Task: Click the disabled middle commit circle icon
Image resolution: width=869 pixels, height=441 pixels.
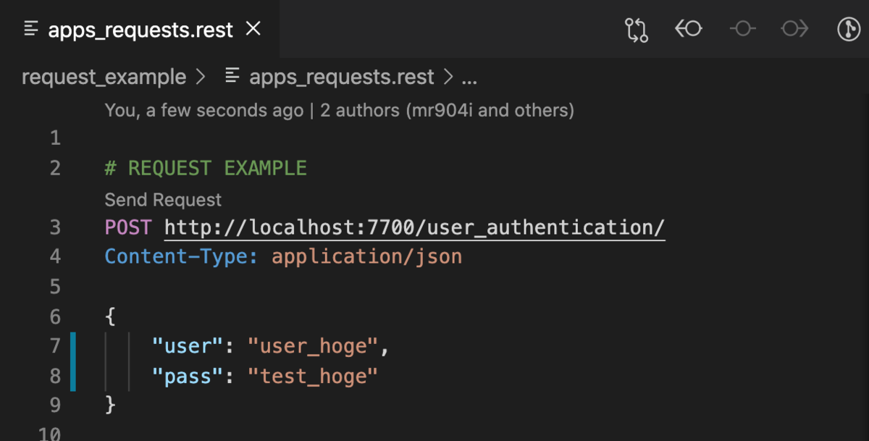Action: pos(742,29)
